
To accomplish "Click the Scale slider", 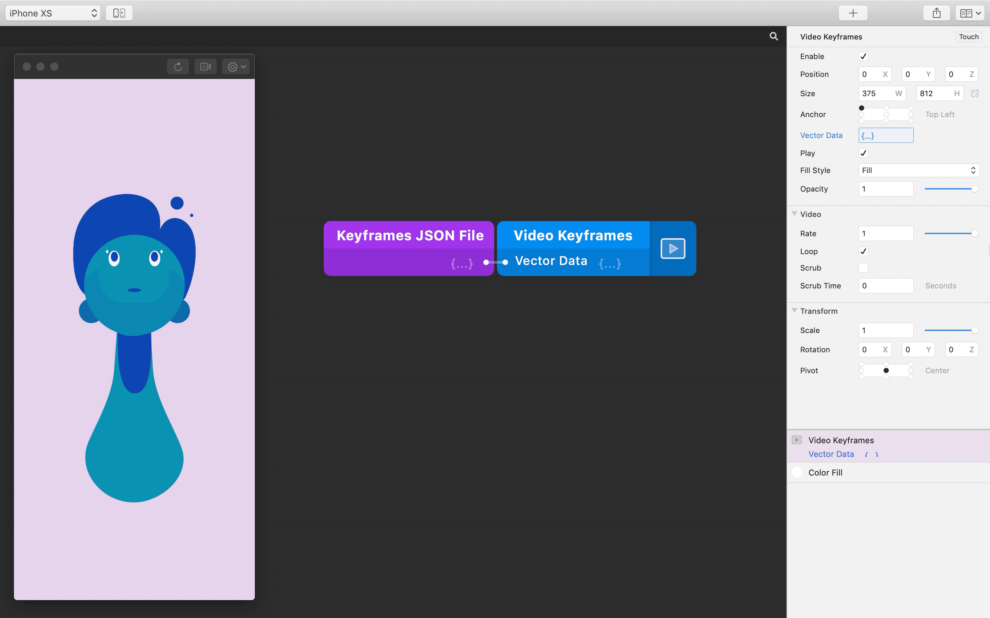I will tap(951, 330).
